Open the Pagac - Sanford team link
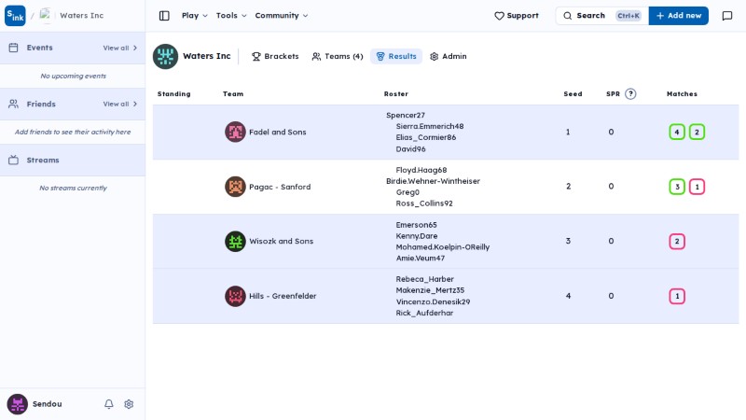Viewport: 746px width, 420px height. click(280, 187)
